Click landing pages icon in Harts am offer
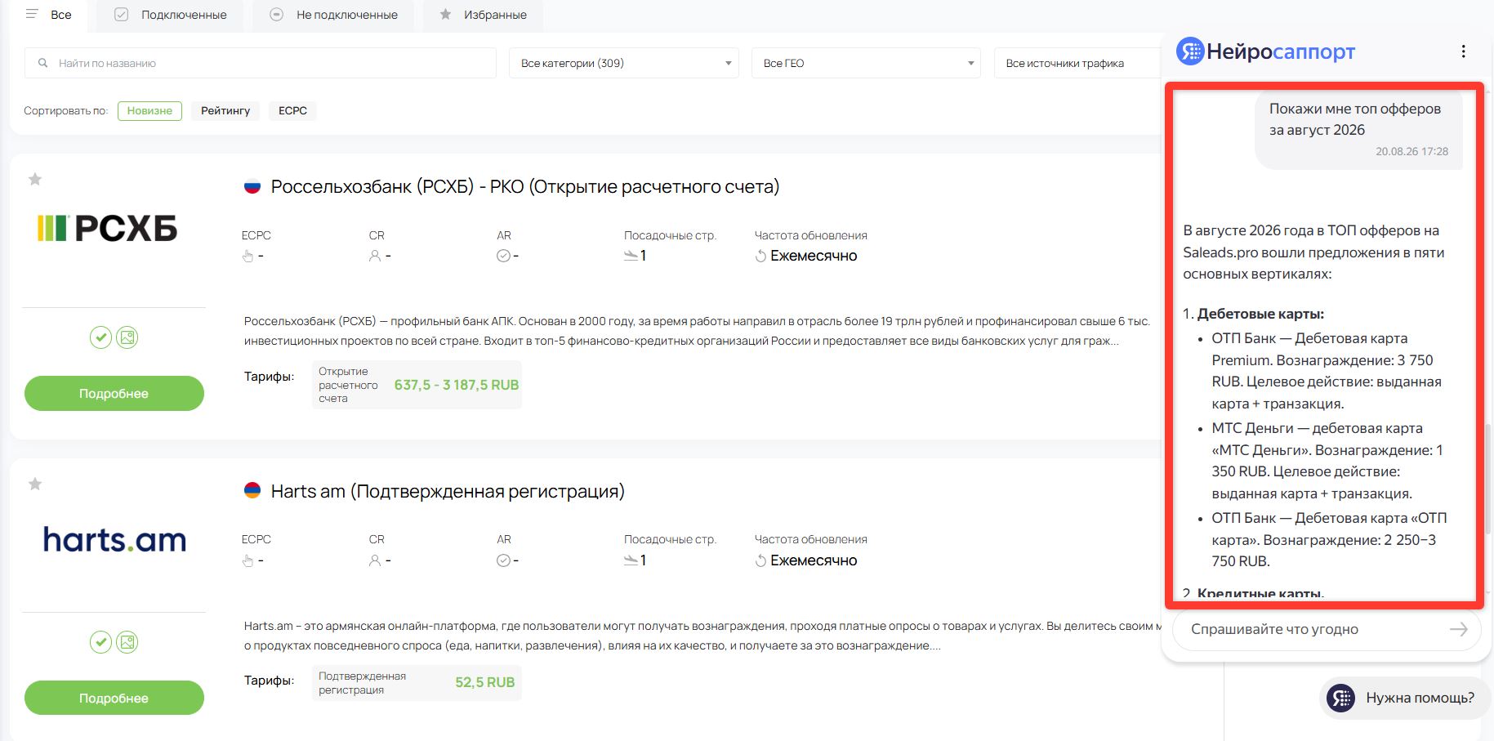 [x=631, y=560]
